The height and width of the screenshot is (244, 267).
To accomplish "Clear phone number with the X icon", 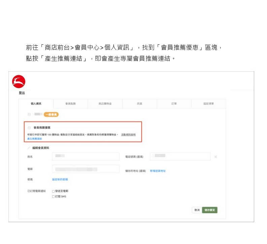I will 215,157.
